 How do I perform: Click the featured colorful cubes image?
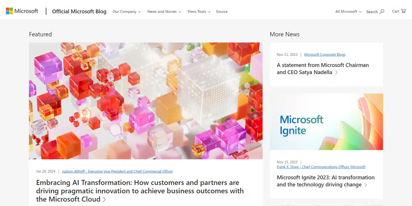[146, 101]
